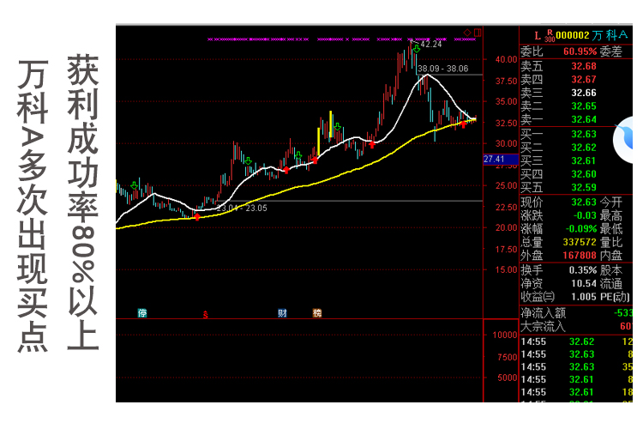
Task: Click the 卖五 ask price 32.68
Action: tap(584, 66)
